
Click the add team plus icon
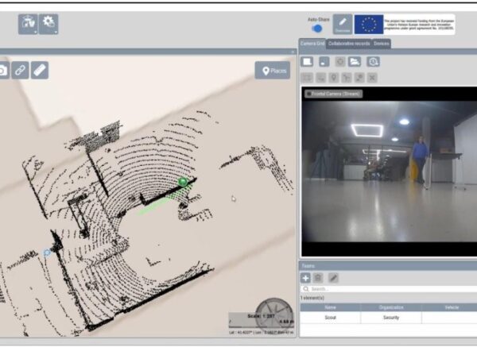[305, 277]
